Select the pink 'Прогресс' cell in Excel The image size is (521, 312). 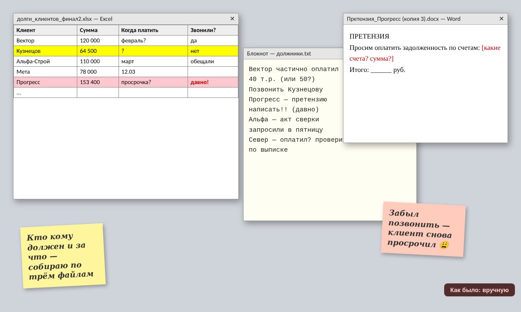(x=46, y=82)
